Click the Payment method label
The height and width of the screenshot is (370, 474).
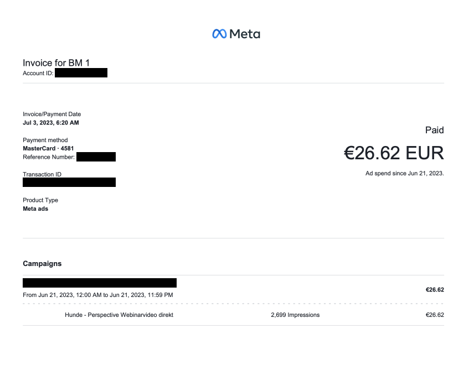pos(45,140)
